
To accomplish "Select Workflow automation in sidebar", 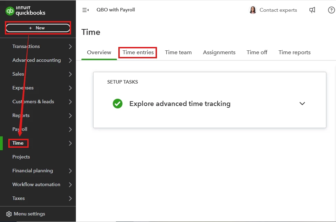I will pyautogui.click(x=36, y=184).
